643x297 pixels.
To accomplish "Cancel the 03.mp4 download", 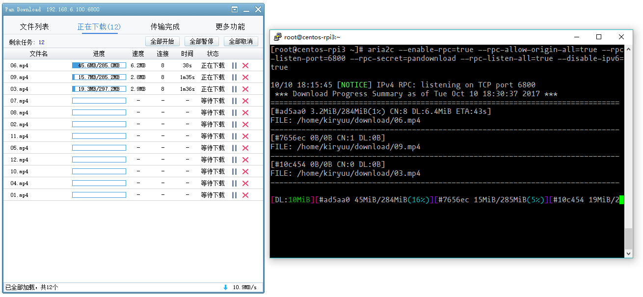I will point(245,89).
